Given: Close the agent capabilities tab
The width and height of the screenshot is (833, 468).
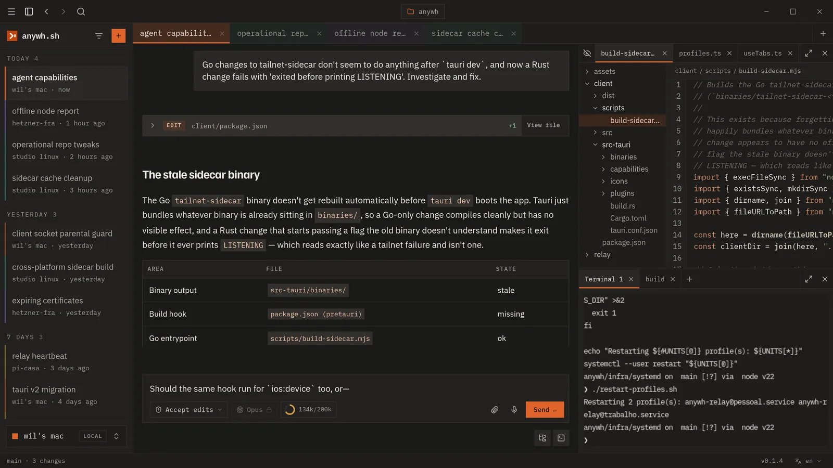Looking at the screenshot, I should coord(222,33).
